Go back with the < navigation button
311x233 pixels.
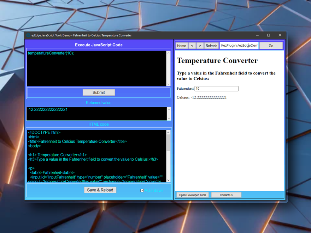coord(192,46)
